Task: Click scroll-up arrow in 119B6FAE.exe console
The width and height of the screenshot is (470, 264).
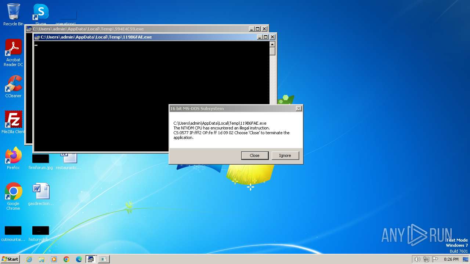Action: coord(272,44)
